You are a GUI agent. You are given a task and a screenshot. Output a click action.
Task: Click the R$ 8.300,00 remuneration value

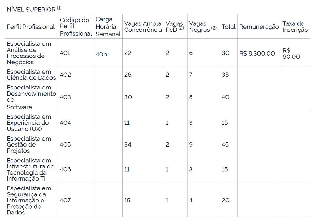pyautogui.click(x=257, y=53)
